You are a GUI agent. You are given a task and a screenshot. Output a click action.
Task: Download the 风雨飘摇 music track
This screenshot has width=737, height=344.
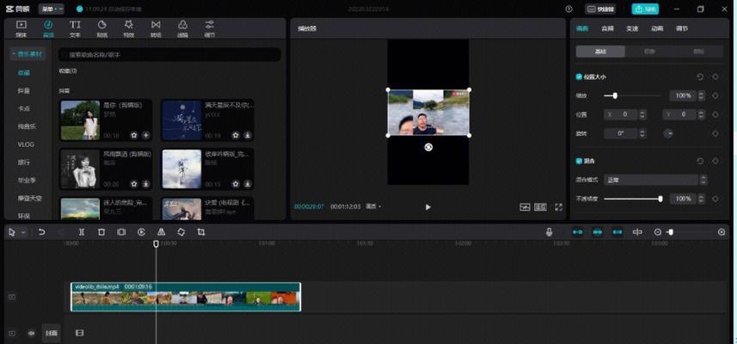(x=145, y=184)
